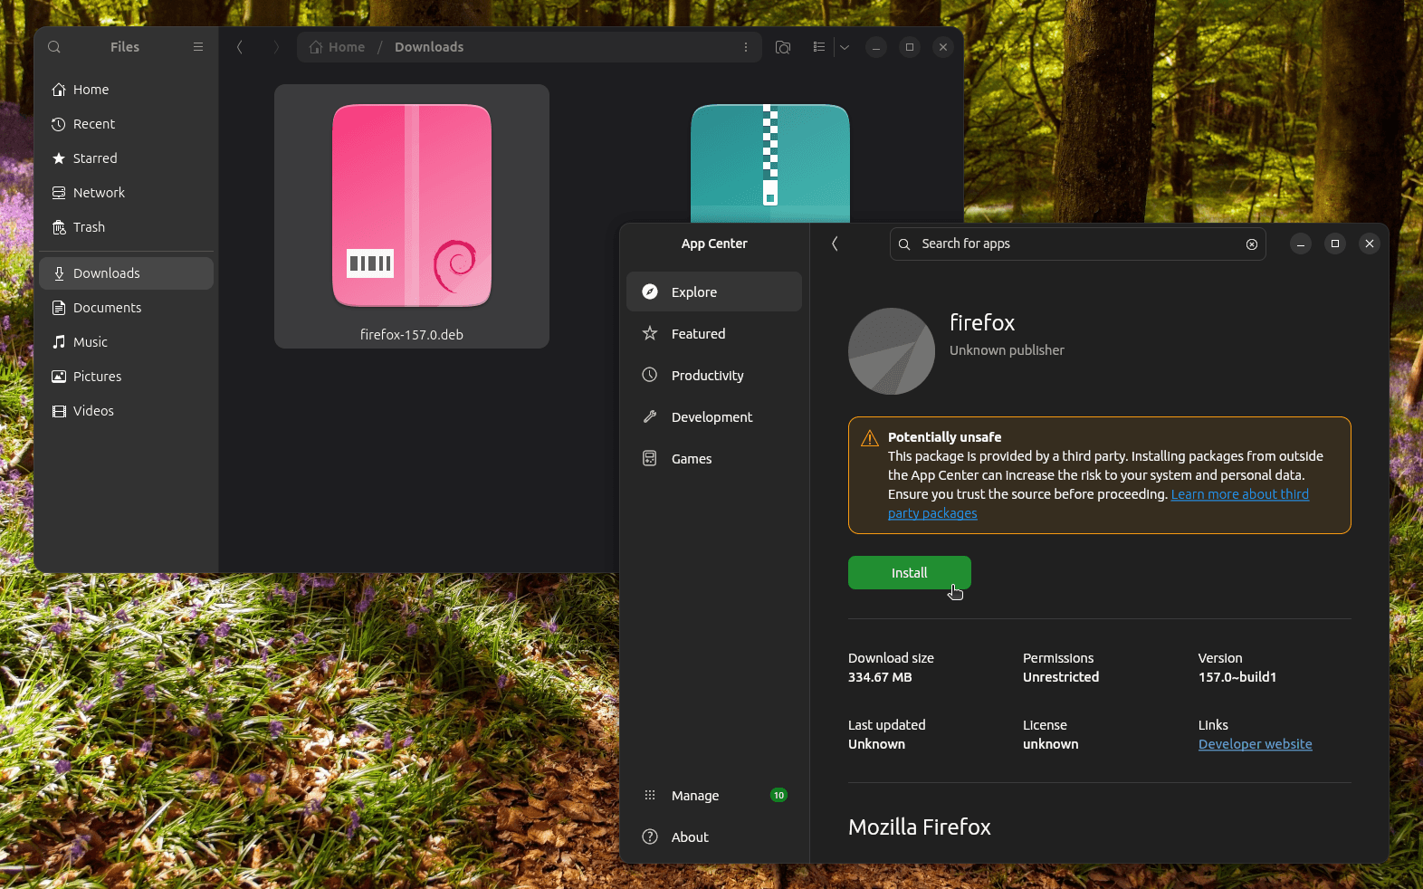Select the teal zip archive file

(x=770, y=164)
